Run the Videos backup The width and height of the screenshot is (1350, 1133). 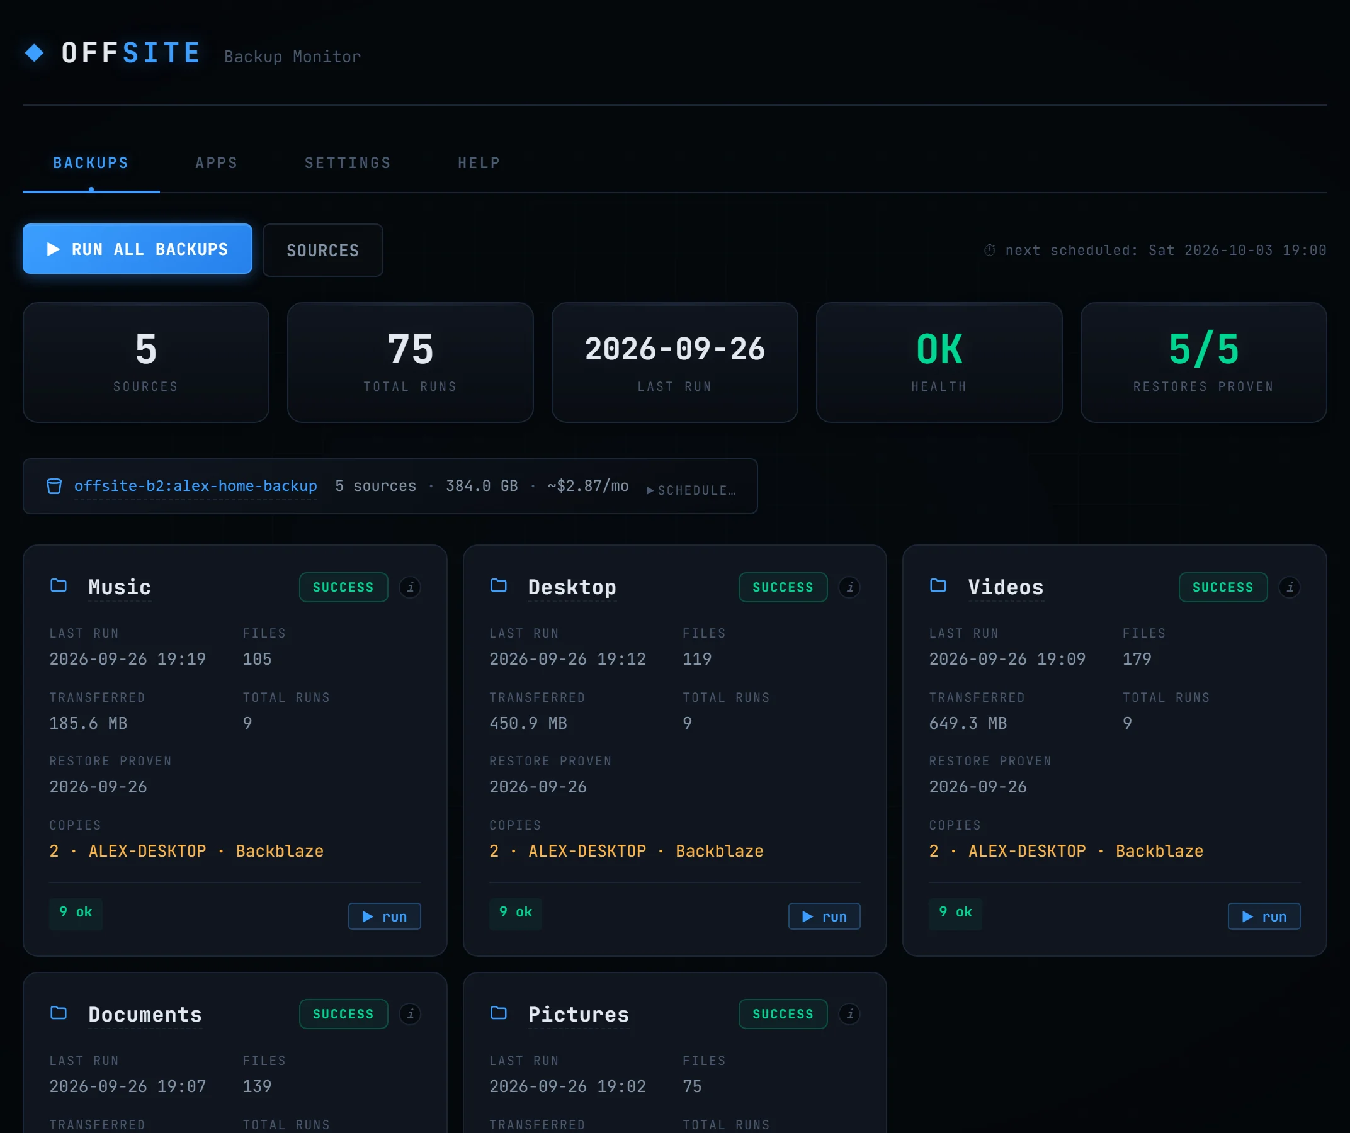1264,916
